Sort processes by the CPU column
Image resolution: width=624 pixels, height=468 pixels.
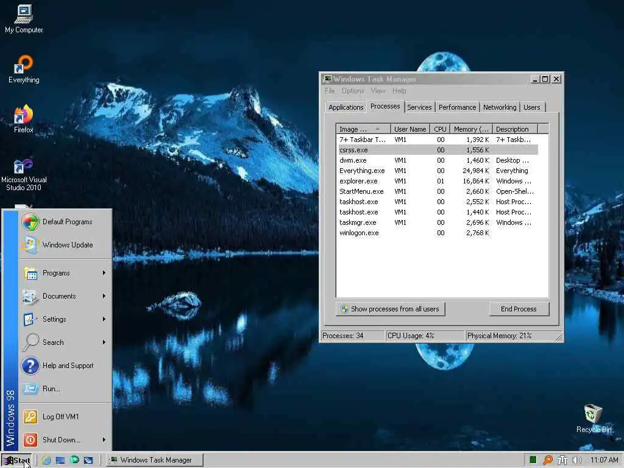[x=440, y=129]
